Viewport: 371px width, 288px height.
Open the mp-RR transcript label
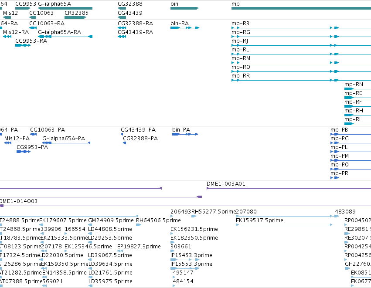pos(241,76)
